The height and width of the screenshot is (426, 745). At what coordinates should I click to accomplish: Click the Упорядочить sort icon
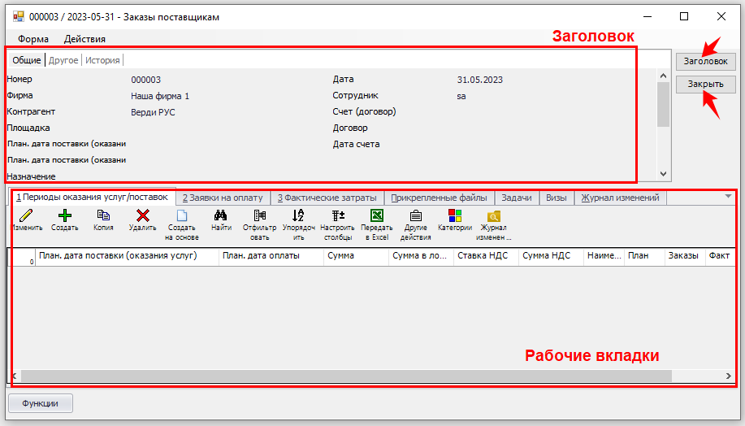coord(298,216)
